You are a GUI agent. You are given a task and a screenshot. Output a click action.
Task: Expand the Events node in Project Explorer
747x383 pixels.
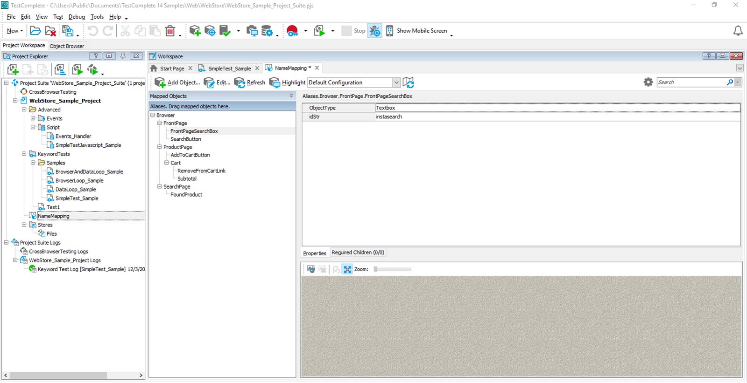coord(33,118)
